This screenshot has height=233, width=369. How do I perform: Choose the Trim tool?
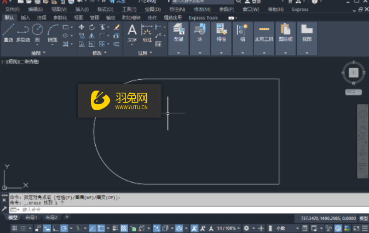click(x=102, y=27)
